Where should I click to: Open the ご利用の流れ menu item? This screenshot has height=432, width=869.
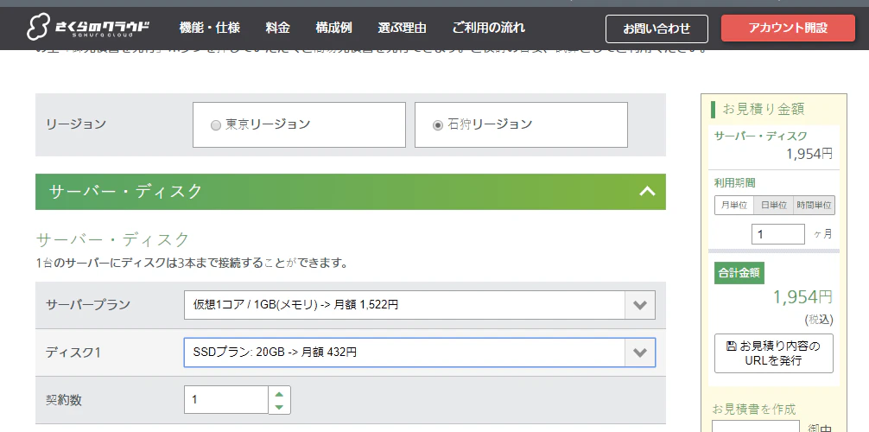tap(488, 28)
